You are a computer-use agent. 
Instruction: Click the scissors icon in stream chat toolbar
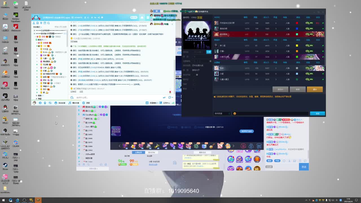(x=289, y=161)
